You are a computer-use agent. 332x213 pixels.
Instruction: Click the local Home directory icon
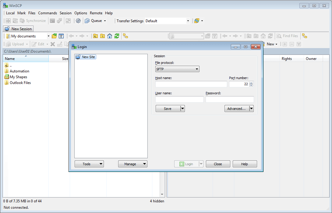(110, 36)
